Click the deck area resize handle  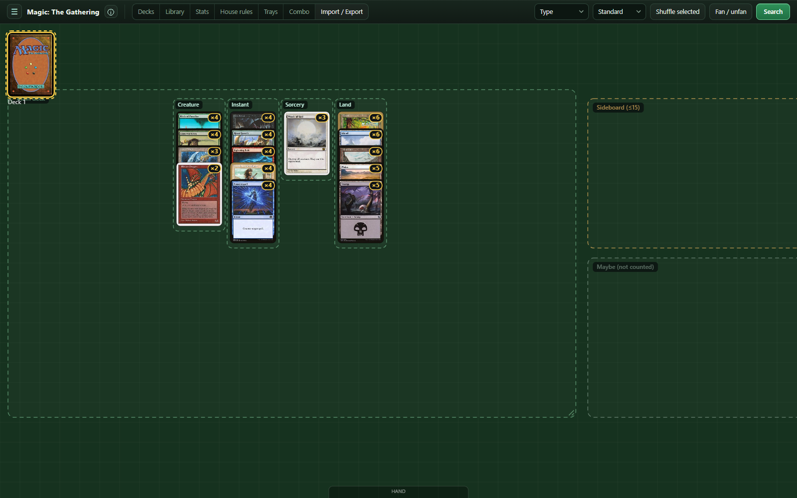tap(571, 413)
